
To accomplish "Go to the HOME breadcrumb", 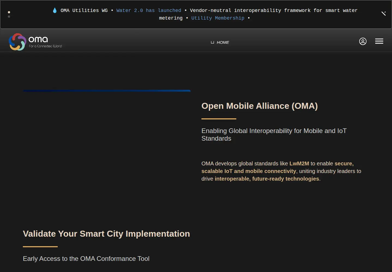I will click(x=223, y=42).
